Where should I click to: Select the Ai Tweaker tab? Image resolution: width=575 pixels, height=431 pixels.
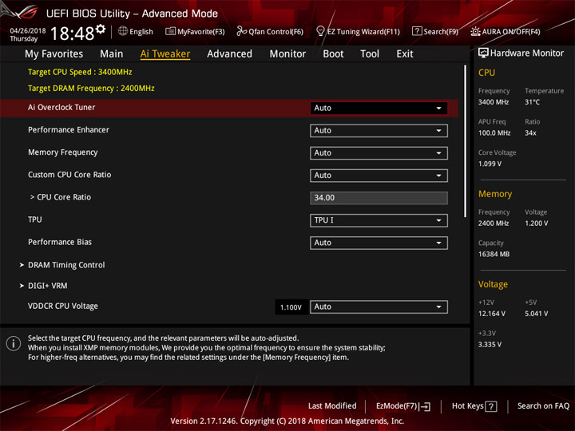tap(165, 54)
